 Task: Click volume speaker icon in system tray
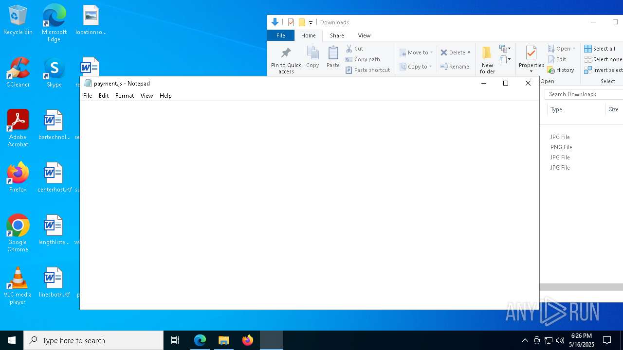pyautogui.click(x=560, y=340)
